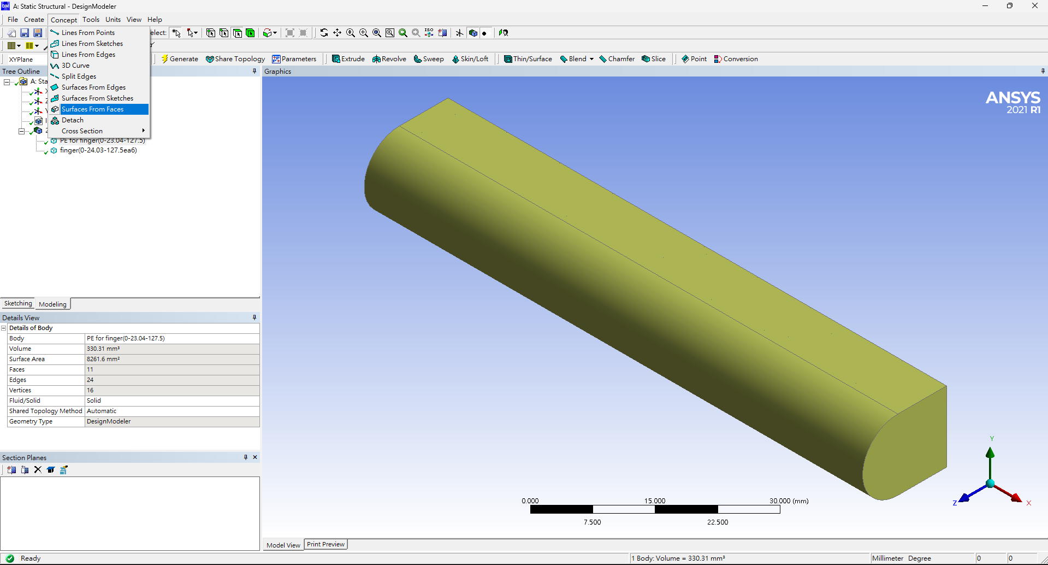The image size is (1048, 565).
Task: Select finger(0-24.03-127.5ea6) body in tree
Action: coord(98,150)
